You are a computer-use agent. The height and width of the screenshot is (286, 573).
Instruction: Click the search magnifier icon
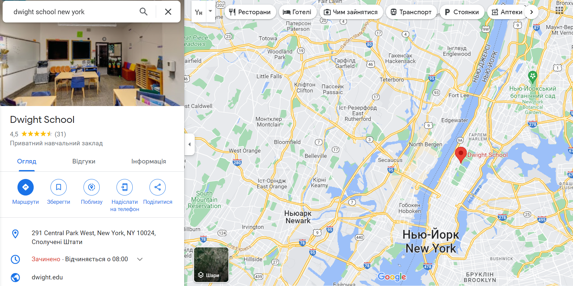coord(143,12)
